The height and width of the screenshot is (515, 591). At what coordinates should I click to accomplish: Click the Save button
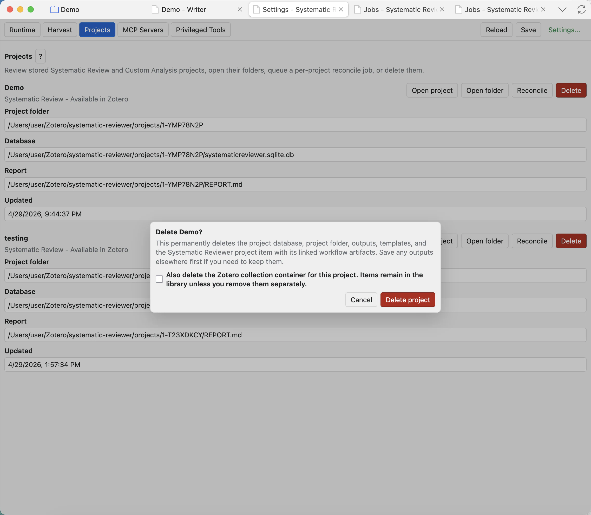pyautogui.click(x=528, y=30)
